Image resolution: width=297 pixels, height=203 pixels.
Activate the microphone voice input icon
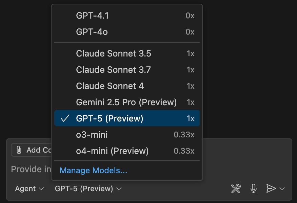click(253, 188)
